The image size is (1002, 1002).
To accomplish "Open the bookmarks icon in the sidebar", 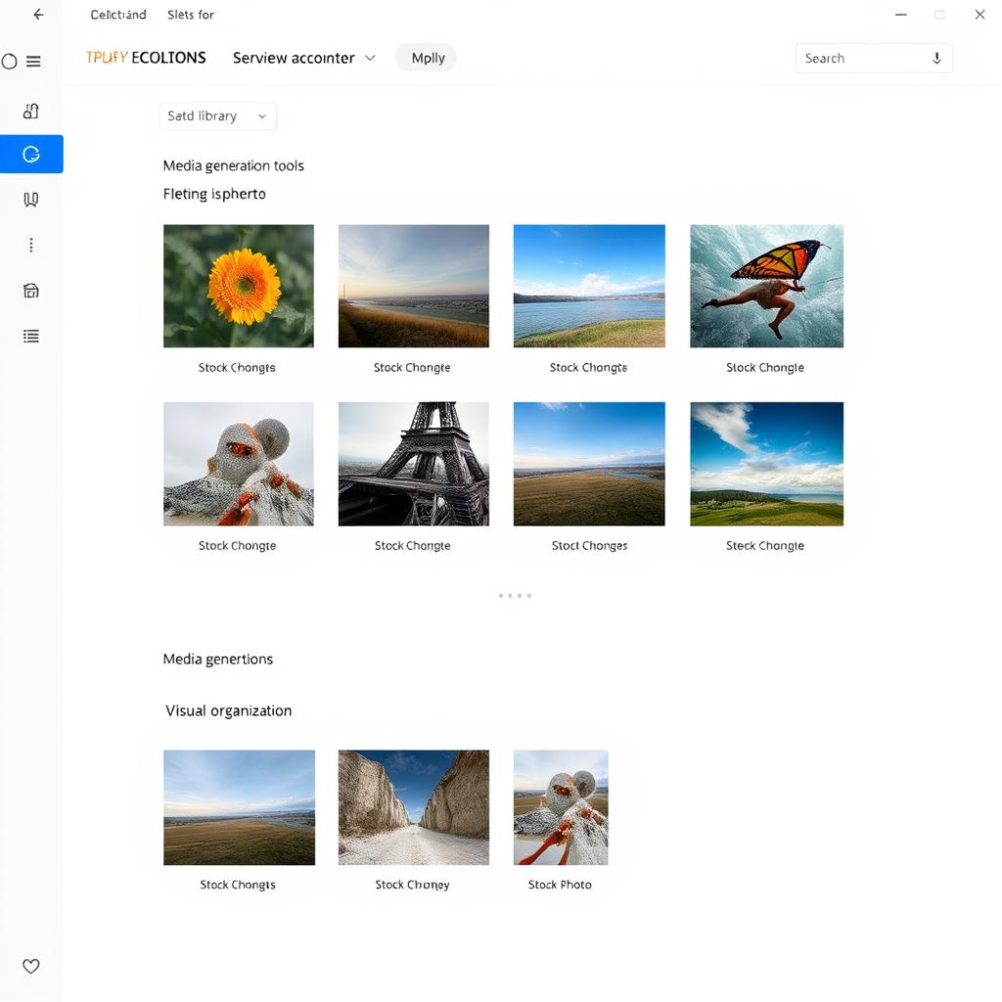I will [x=30, y=199].
